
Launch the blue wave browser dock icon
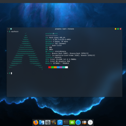click(78, 122)
